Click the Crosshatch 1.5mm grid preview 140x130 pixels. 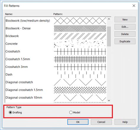[80, 59]
